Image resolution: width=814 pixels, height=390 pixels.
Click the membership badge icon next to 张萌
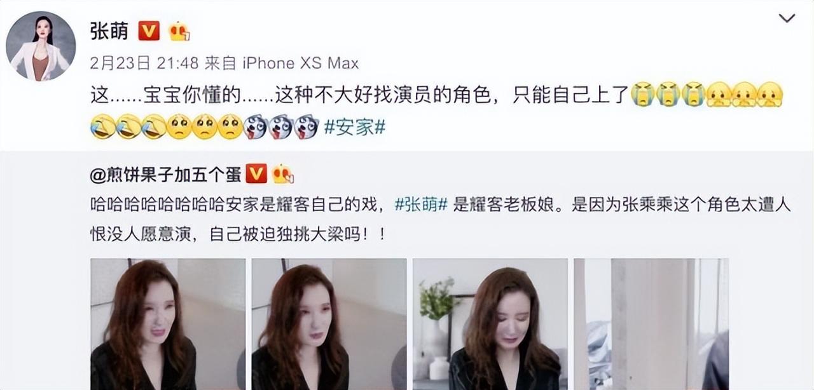[x=179, y=31]
